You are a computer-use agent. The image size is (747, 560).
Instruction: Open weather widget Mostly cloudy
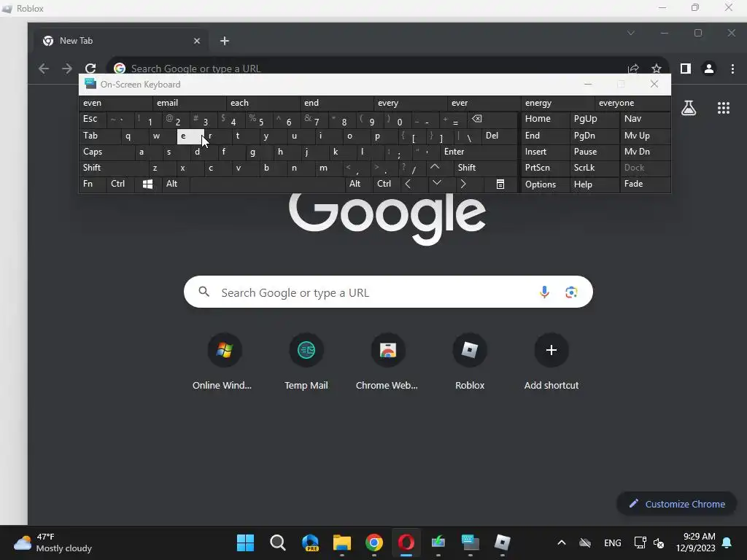53,542
